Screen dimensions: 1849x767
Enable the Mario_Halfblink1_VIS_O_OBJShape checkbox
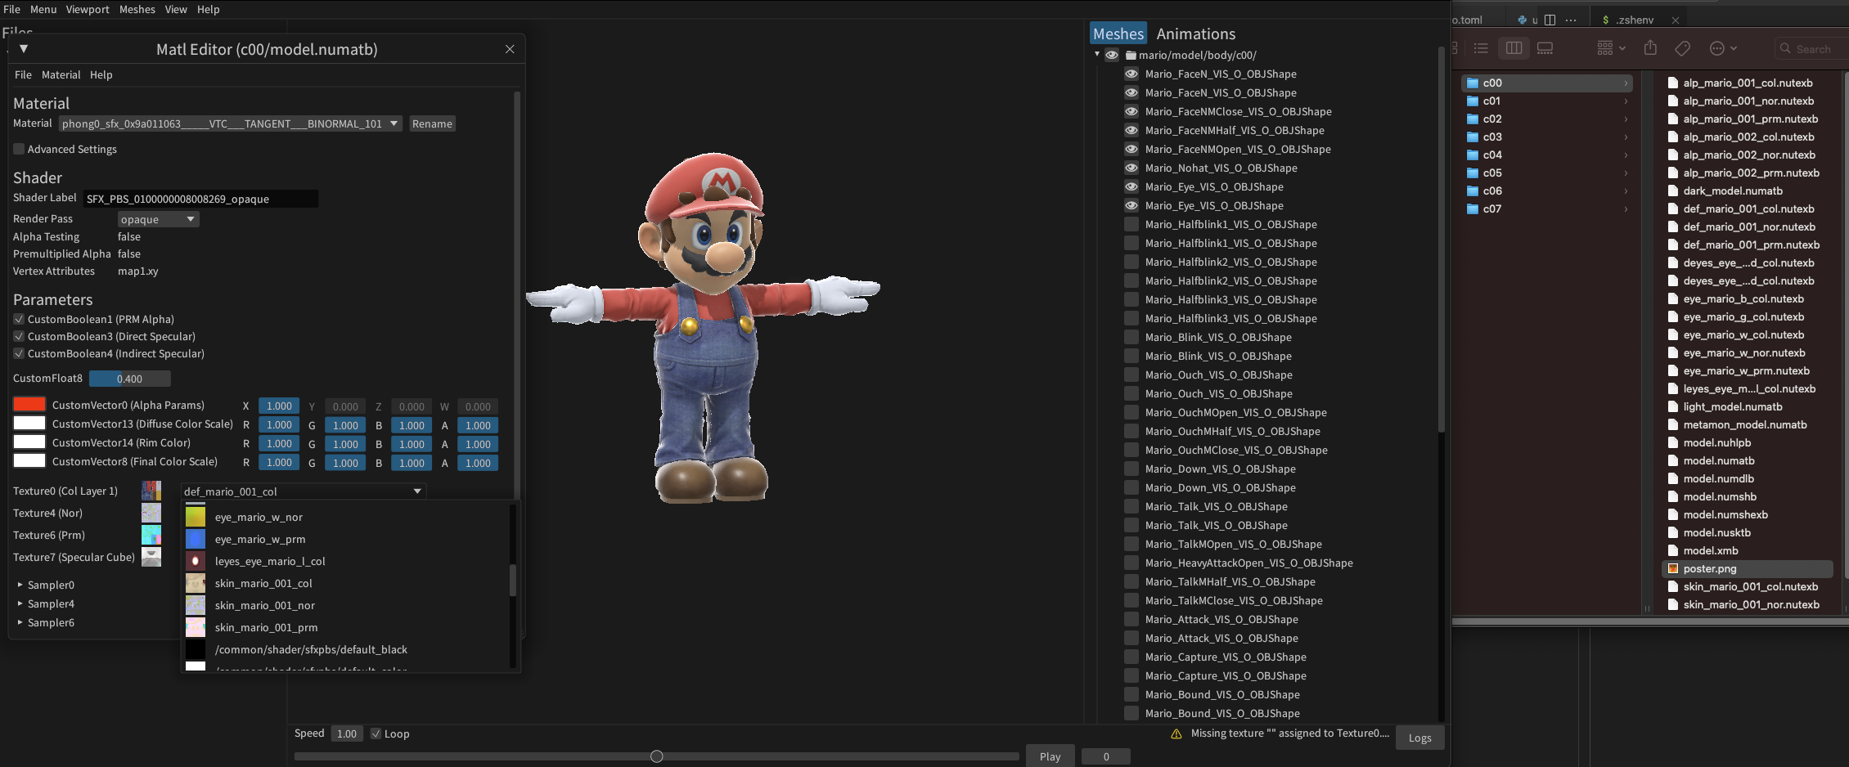1131,224
